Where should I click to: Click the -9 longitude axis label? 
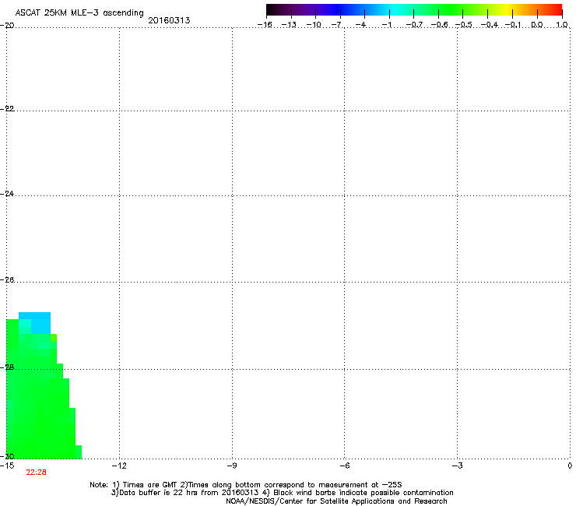point(231,466)
